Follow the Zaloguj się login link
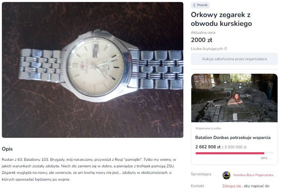Image resolution: width=281 pixels, height=188 pixels. (x=231, y=186)
